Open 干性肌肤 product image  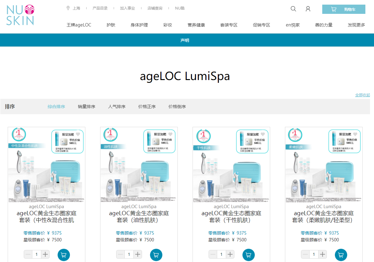click(231, 165)
